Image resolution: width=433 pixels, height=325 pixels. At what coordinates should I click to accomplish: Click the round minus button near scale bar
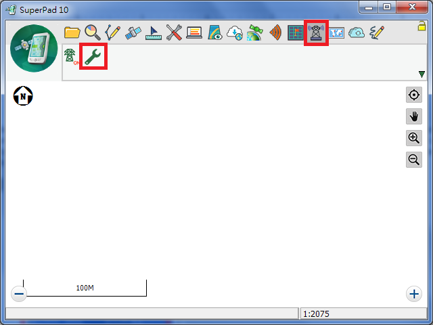pos(19,294)
